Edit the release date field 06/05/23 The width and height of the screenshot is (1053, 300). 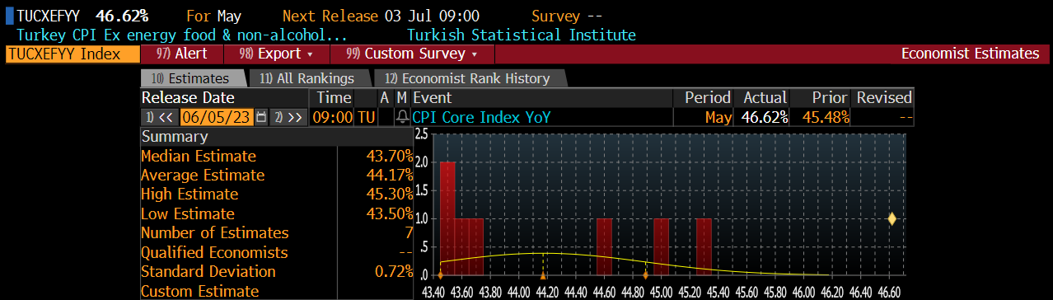click(x=216, y=117)
